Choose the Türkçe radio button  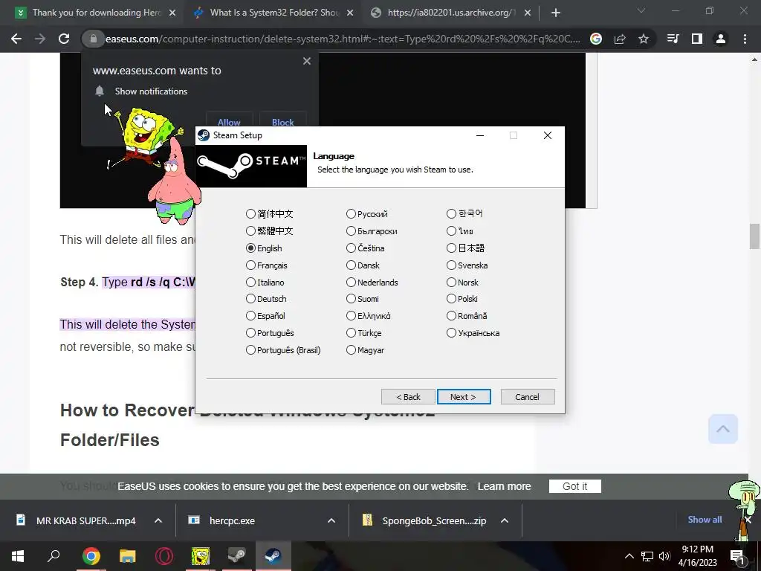pos(351,333)
